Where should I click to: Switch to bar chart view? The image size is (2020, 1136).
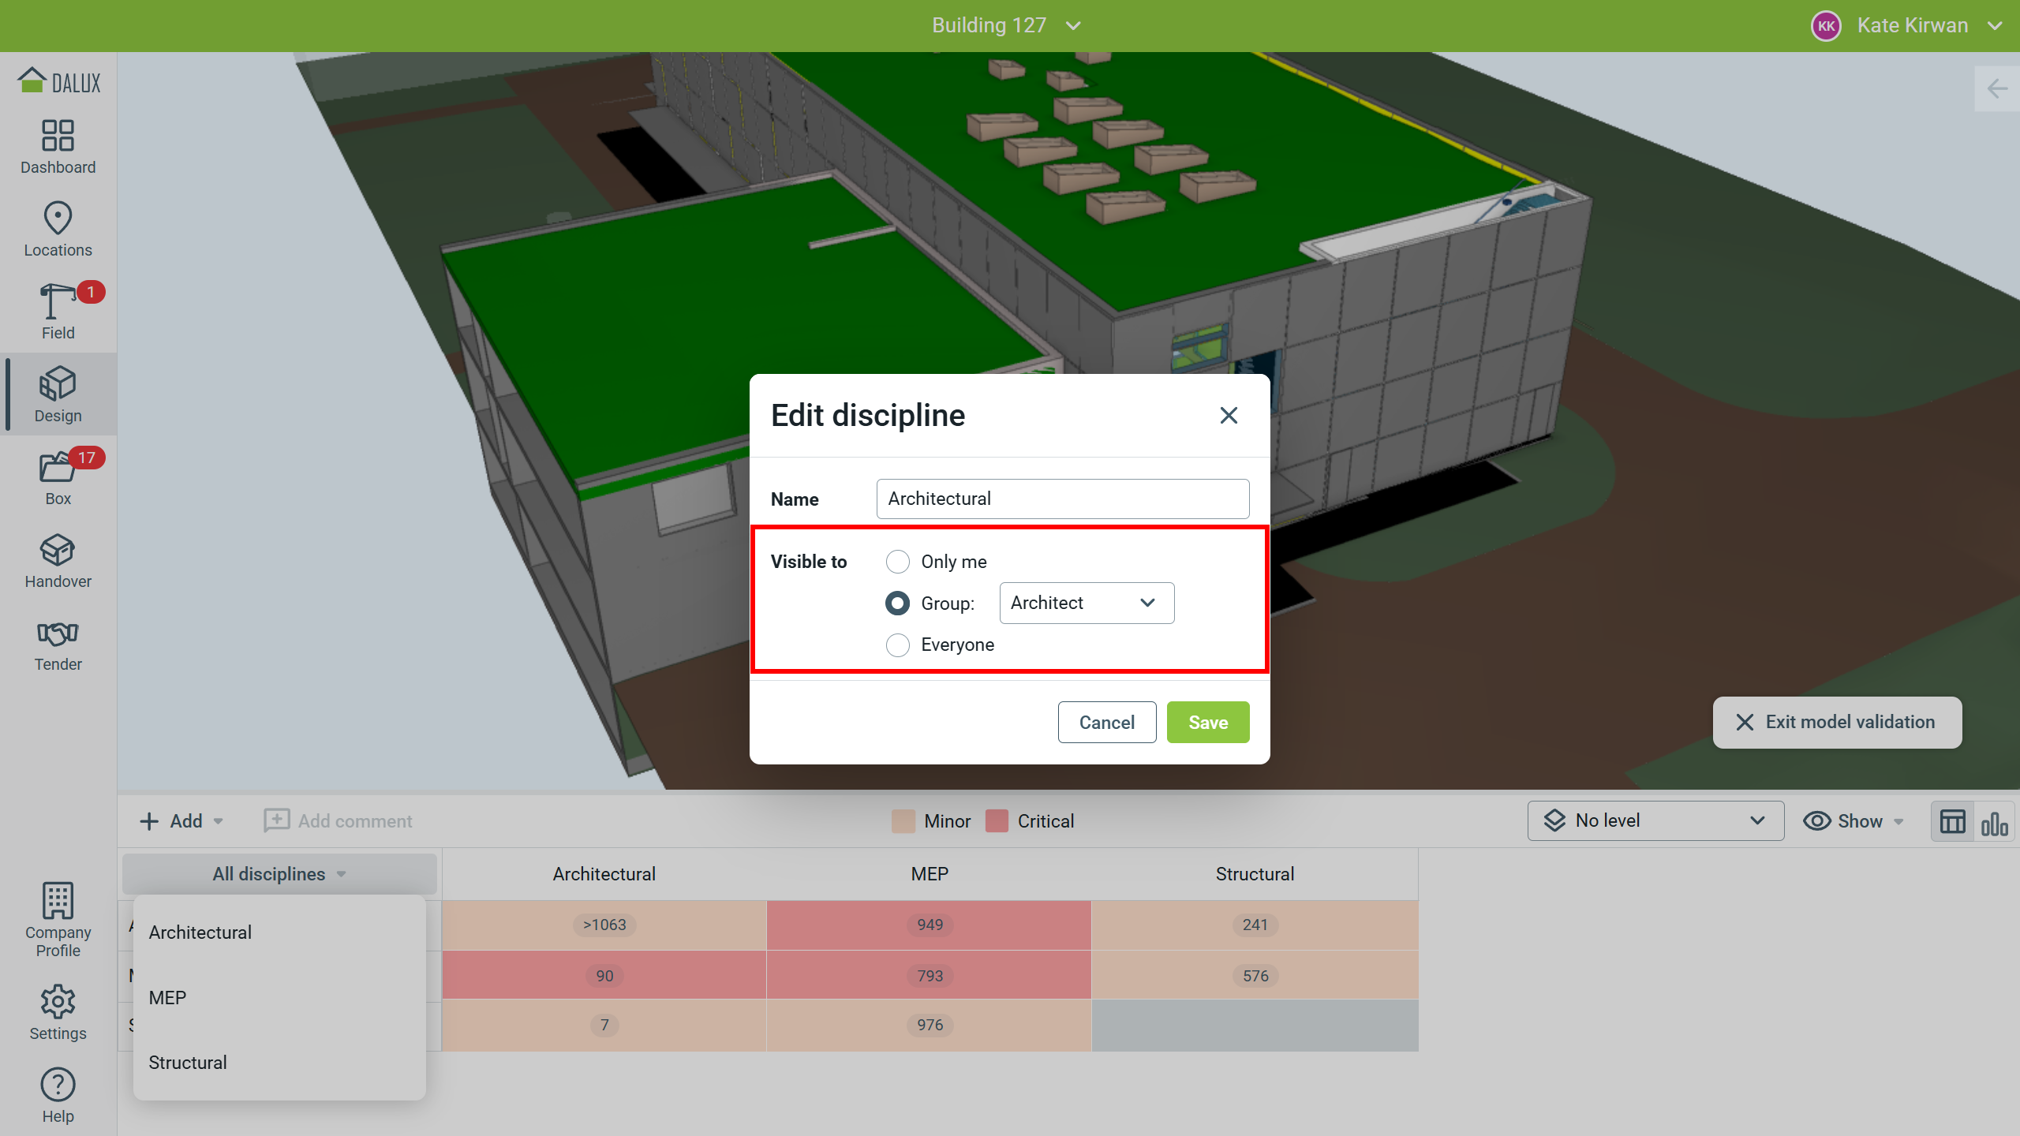click(1994, 821)
